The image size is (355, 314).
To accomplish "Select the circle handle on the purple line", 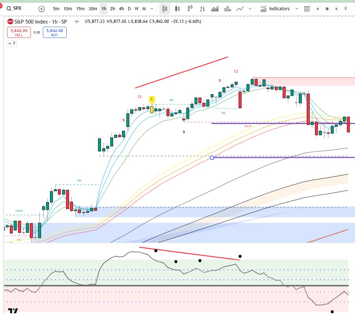I will [x=212, y=158].
